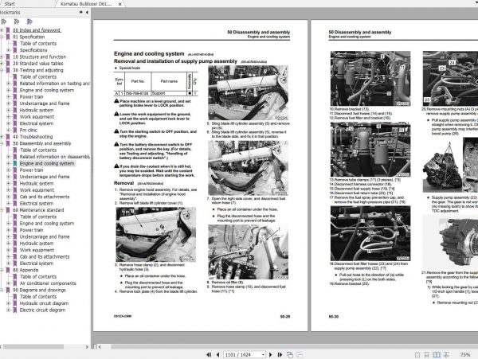The width and height of the screenshot is (478, 359).
Task: Select highlighted Engine and cooling system bookmark
Action: (x=47, y=163)
